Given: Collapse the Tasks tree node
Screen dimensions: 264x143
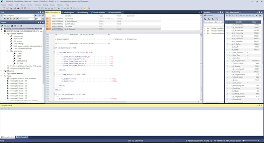Looking at the screenshot, I should pyautogui.click(x=2, y=76).
